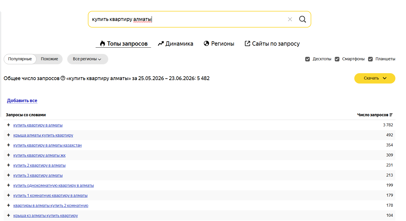Click the Добавить все link
Viewport: 406px width, 221px height.
click(22, 101)
